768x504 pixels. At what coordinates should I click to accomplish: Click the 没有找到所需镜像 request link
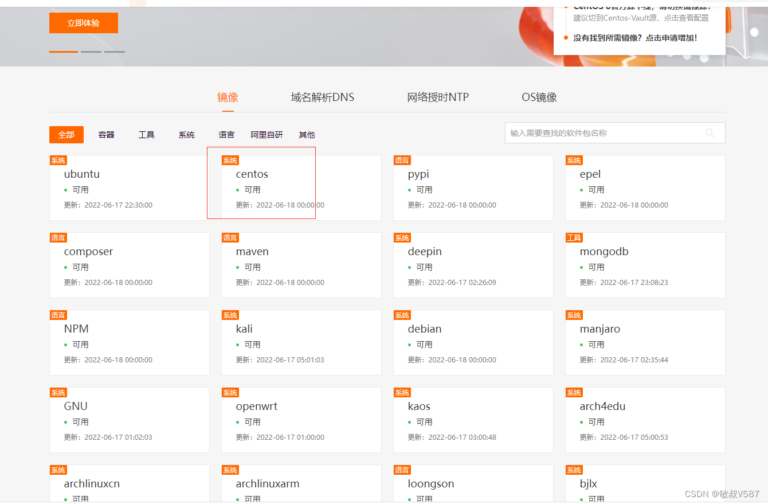(636, 38)
